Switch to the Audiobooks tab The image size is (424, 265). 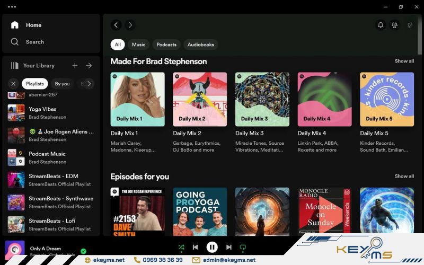201,45
